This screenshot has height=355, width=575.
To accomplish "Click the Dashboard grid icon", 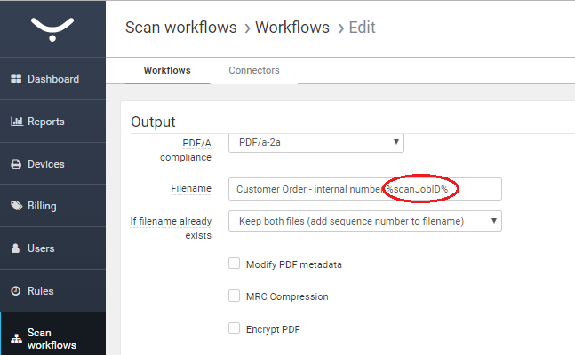I will pos(16,79).
